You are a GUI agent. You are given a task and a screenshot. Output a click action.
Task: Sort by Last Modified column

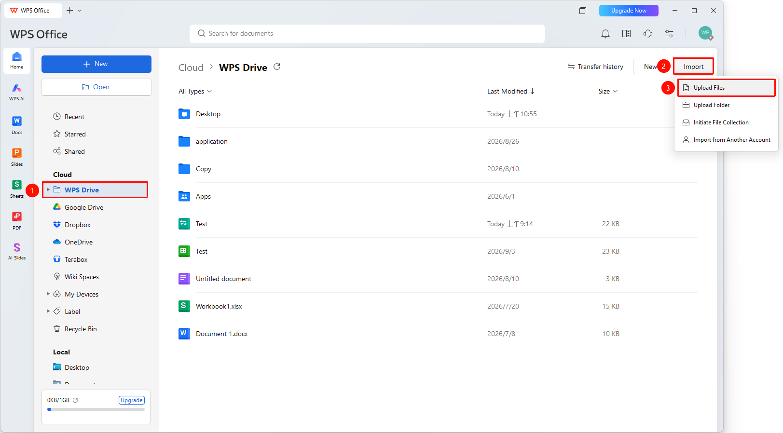(x=511, y=91)
